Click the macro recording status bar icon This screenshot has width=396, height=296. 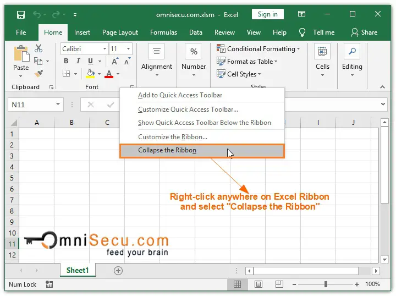pyautogui.click(x=50, y=284)
